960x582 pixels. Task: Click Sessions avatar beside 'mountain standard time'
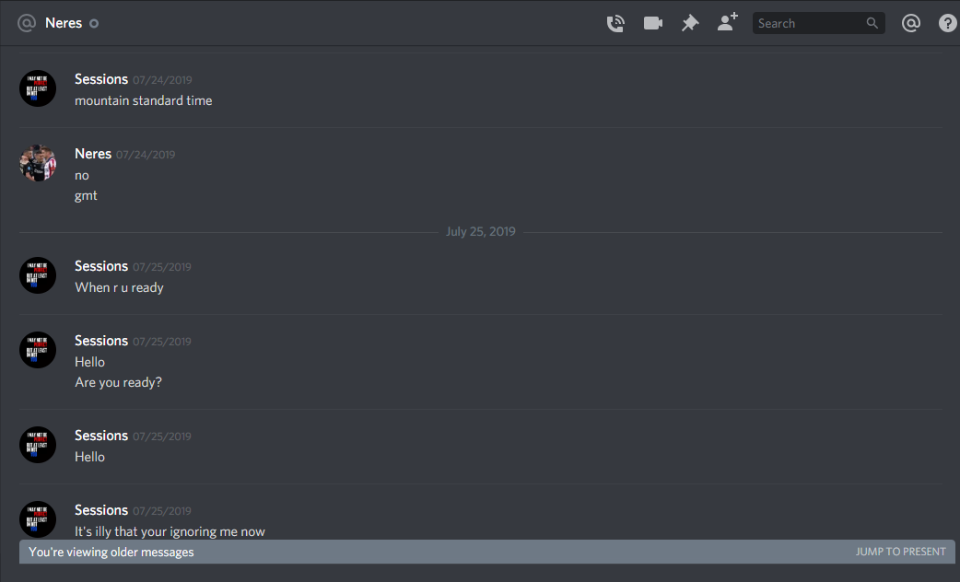click(38, 88)
